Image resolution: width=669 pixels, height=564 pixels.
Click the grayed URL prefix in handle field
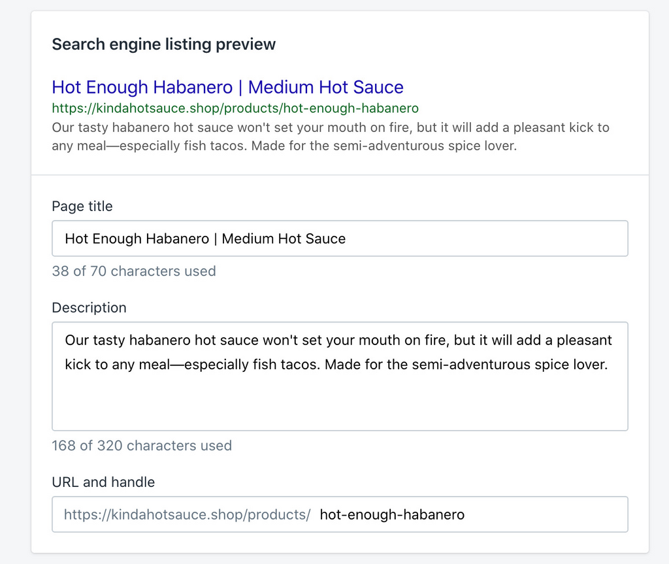(187, 514)
